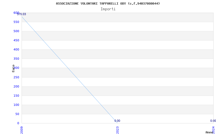Click the blue descending data line

pos(70,70)
